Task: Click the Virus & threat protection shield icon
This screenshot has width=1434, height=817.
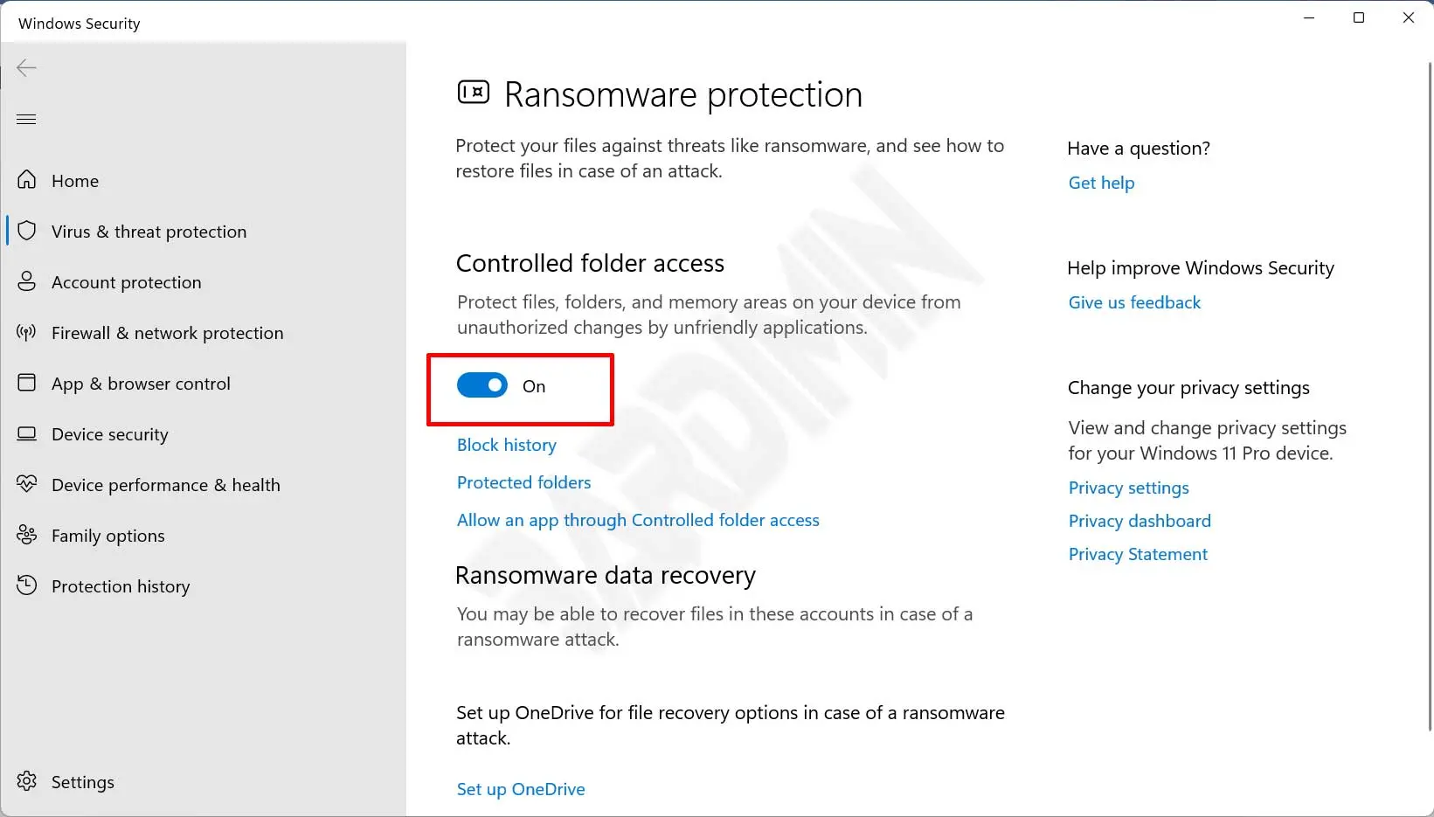Action: 27,231
